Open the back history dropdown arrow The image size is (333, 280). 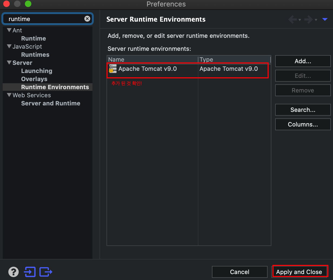click(300, 20)
